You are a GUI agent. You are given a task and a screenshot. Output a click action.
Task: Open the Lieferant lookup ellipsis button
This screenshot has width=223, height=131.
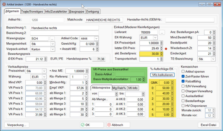162,32
